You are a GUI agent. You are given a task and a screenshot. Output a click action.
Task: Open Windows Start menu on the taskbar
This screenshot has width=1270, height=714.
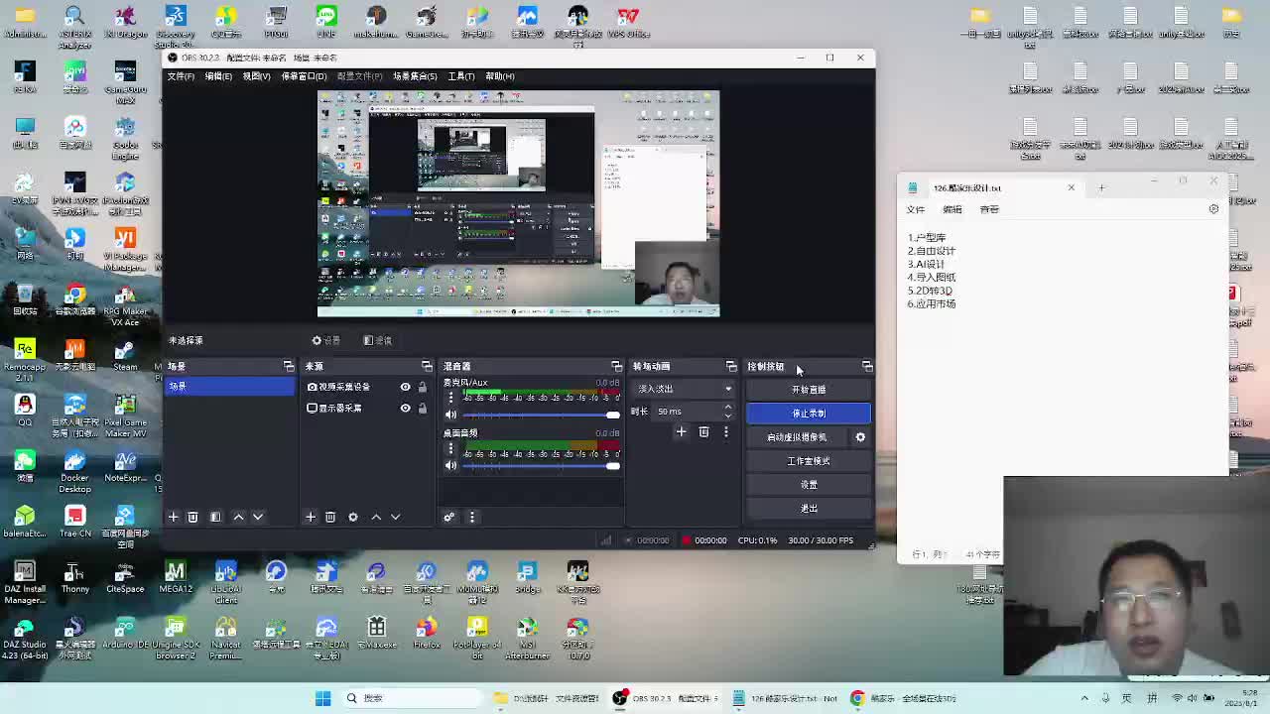[x=322, y=698]
